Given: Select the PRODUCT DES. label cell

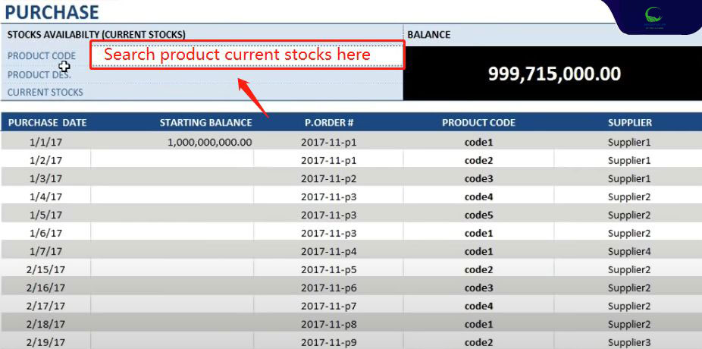Looking at the screenshot, I should coord(39,75).
